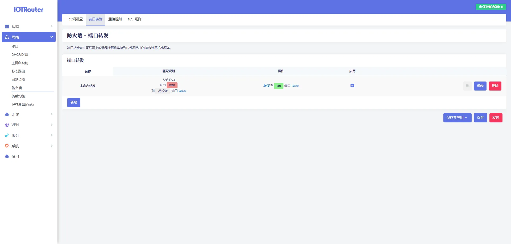Viewport: 511px width, 244px height.
Task: Click the 状态 dashboard icon in sidebar
Action: [7, 27]
